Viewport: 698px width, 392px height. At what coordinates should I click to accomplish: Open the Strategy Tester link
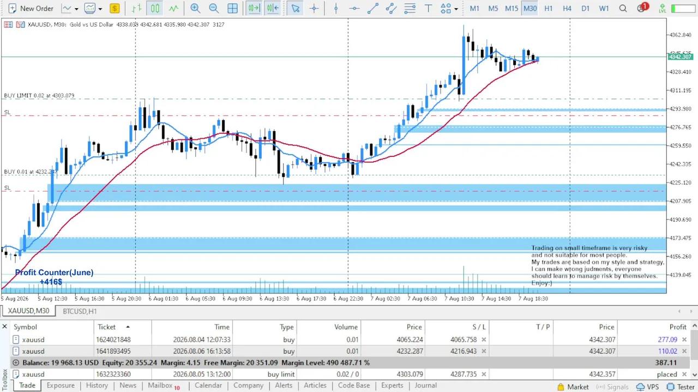click(x=681, y=387)
